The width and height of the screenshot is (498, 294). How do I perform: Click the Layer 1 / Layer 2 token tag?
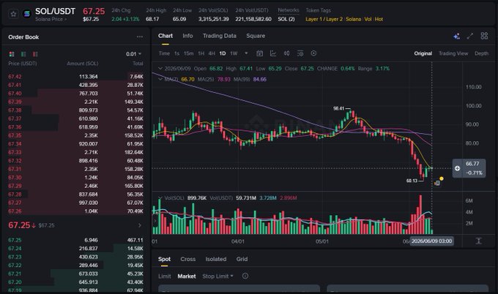coord(324,19)
